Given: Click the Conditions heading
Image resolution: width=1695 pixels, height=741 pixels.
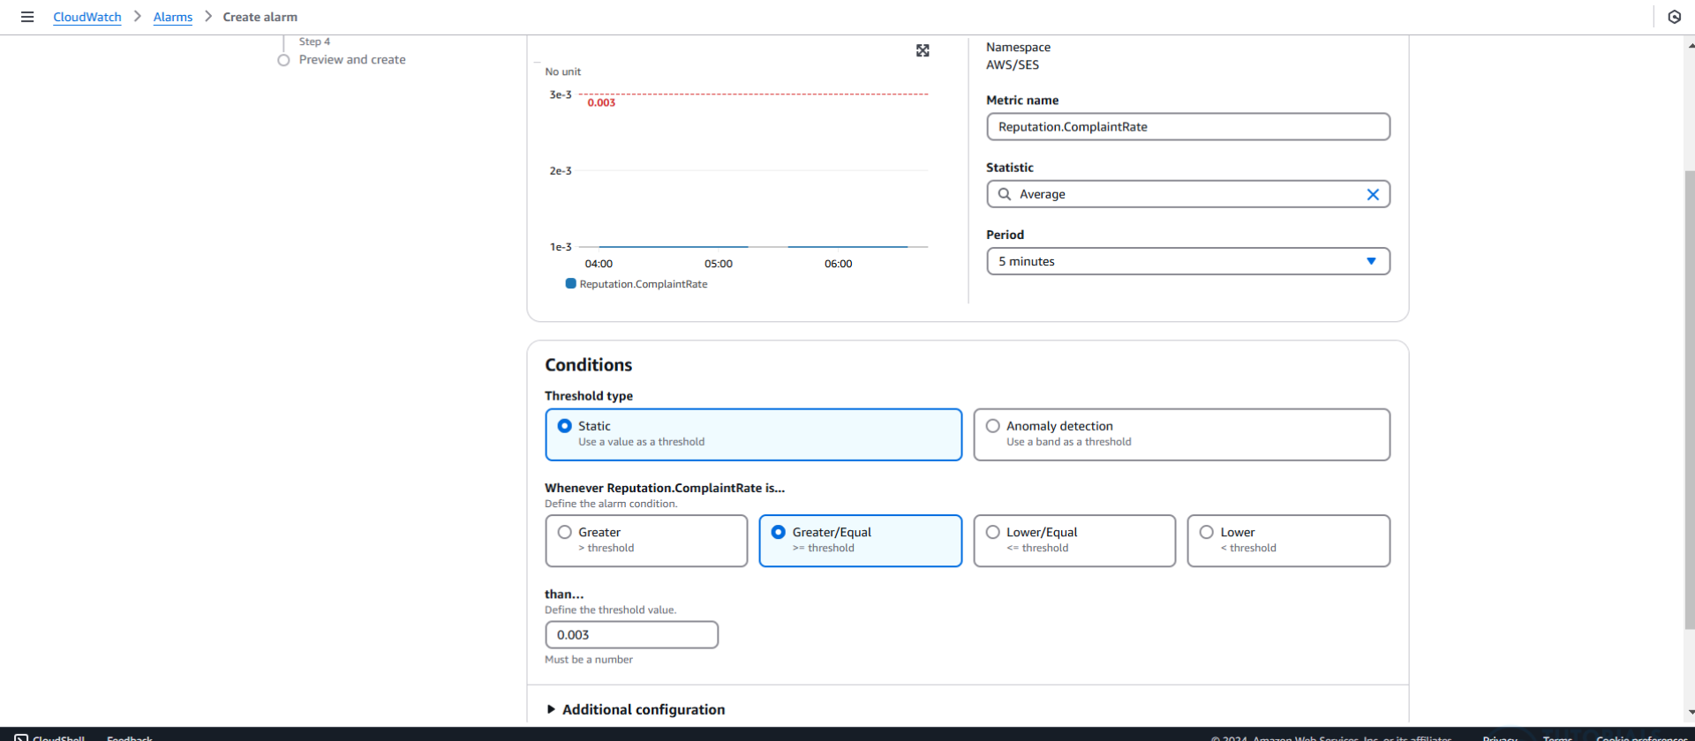Looking at the screenshot, I should tap(589, 365).
